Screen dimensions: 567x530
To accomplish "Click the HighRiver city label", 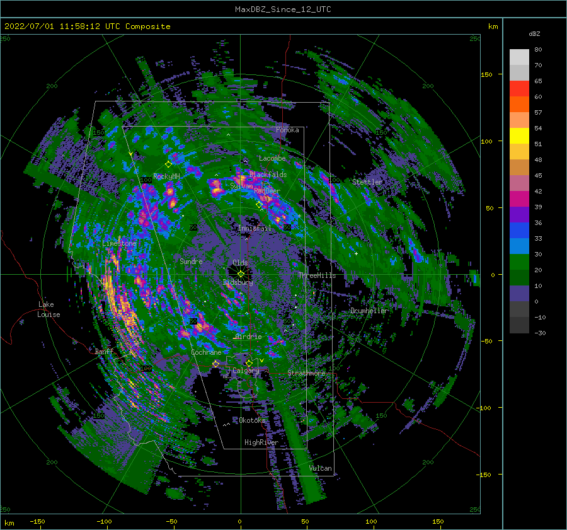I will (x=261, y=442).
